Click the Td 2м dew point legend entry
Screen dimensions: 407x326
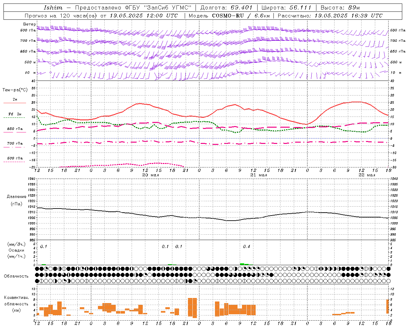pos(15,114)
